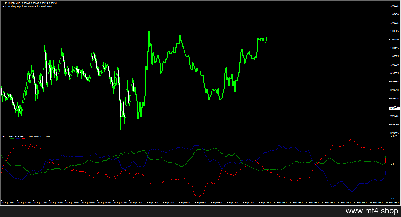Click the 1.00230 price scale value
Image resolution: width=401 pixels, height=217 pixels.
[x=395, y=40]
